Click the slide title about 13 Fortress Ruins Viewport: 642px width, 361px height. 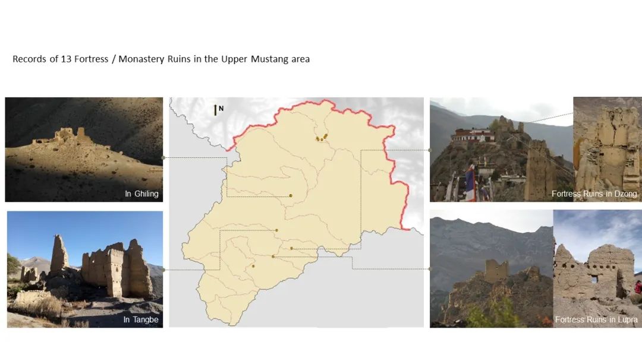coord(161,59)
